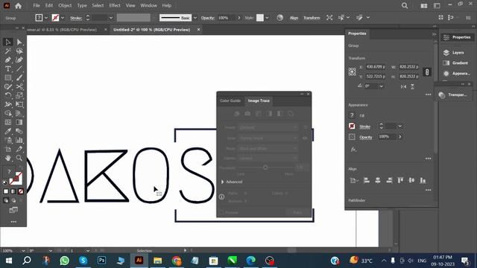The width and height of the screenshot is (477, 268).
Task: Click the Stroke link in Properties Appearance
Action: (x=364, y=127)
